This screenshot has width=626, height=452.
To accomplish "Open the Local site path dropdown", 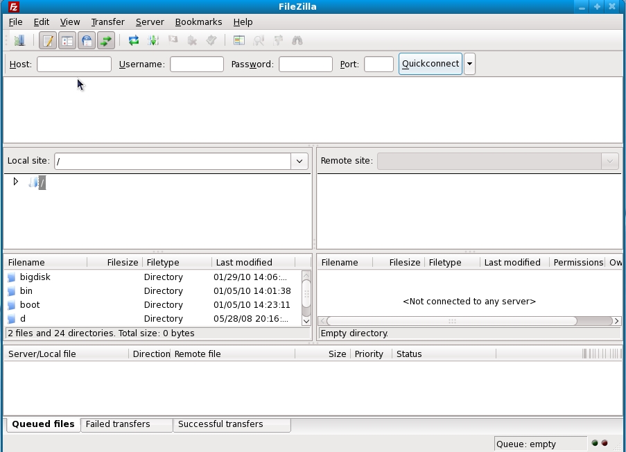I will click(x=299, y=162).
